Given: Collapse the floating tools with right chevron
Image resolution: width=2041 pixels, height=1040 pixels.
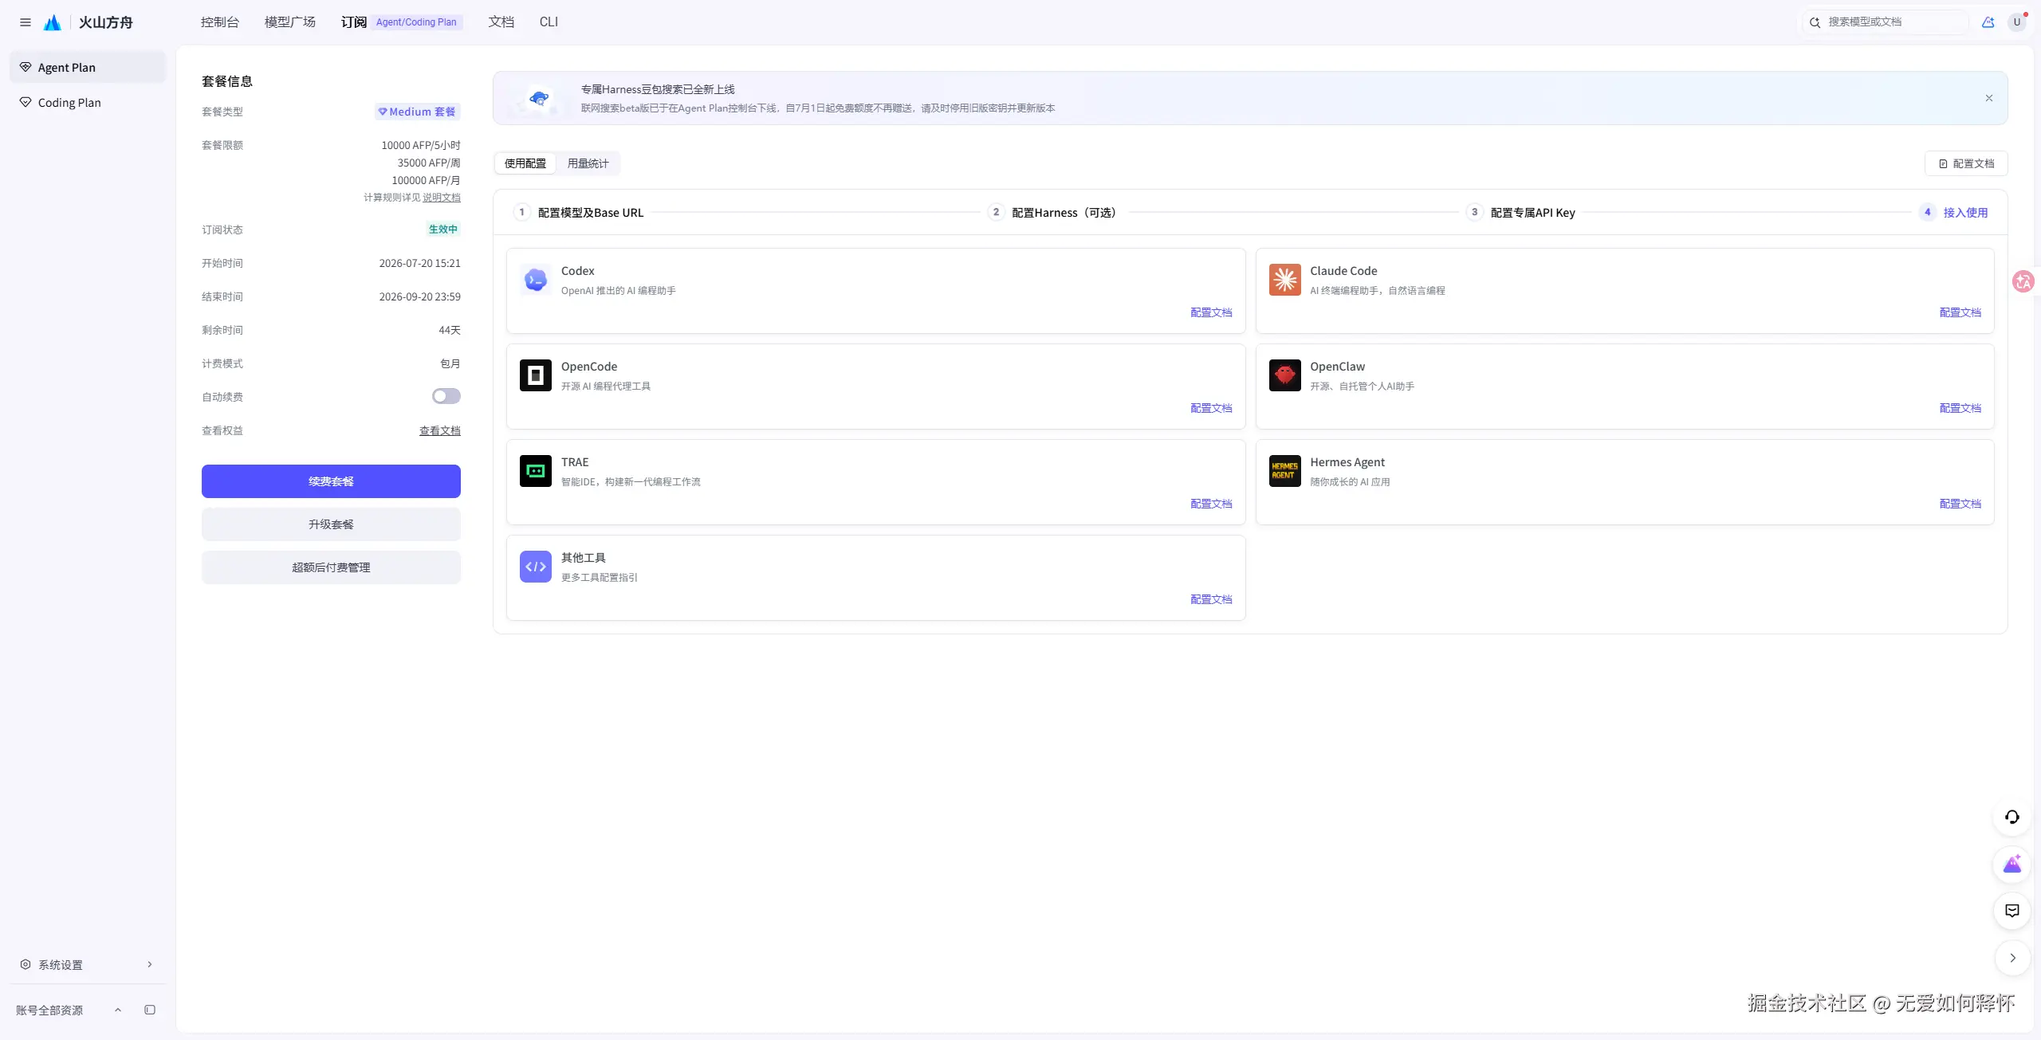Looking at the screenshot, I should point(2012,958).
